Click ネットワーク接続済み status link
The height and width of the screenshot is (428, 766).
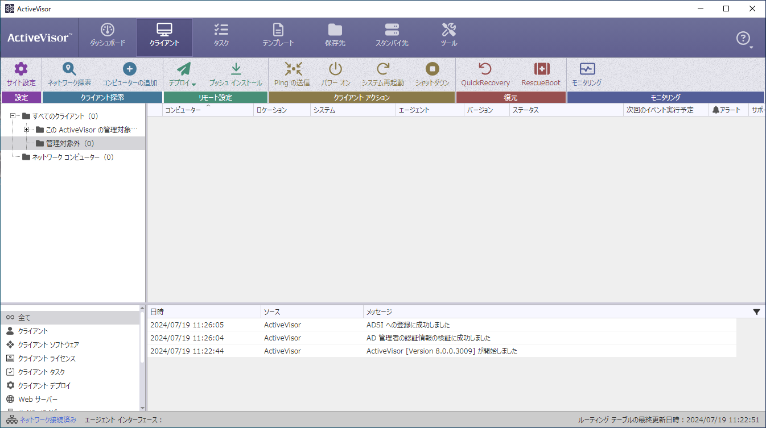point(48,420)
